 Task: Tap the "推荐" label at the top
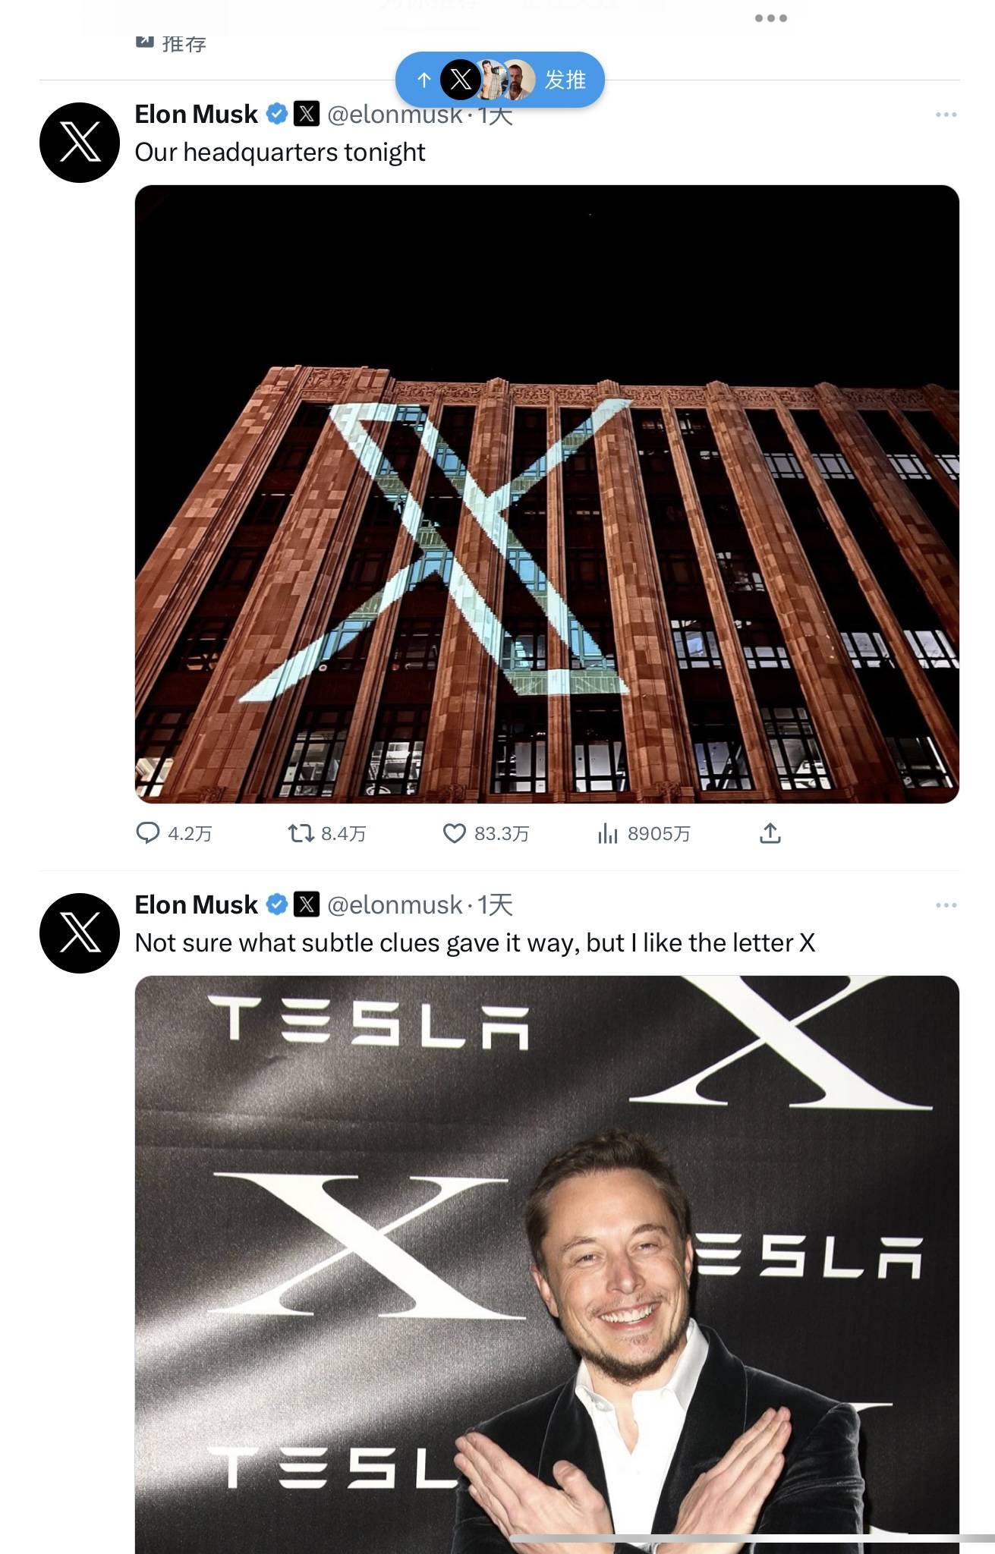[x=184, y=43]
